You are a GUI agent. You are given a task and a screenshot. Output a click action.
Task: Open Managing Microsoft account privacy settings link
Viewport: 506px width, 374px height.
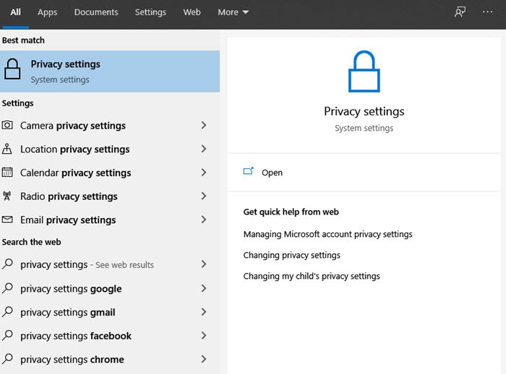(x=327, y=235)
